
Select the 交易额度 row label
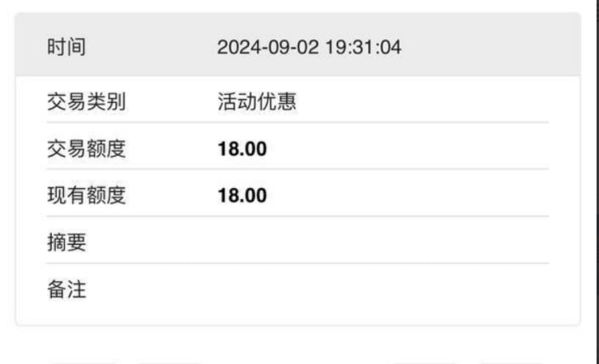87,148
